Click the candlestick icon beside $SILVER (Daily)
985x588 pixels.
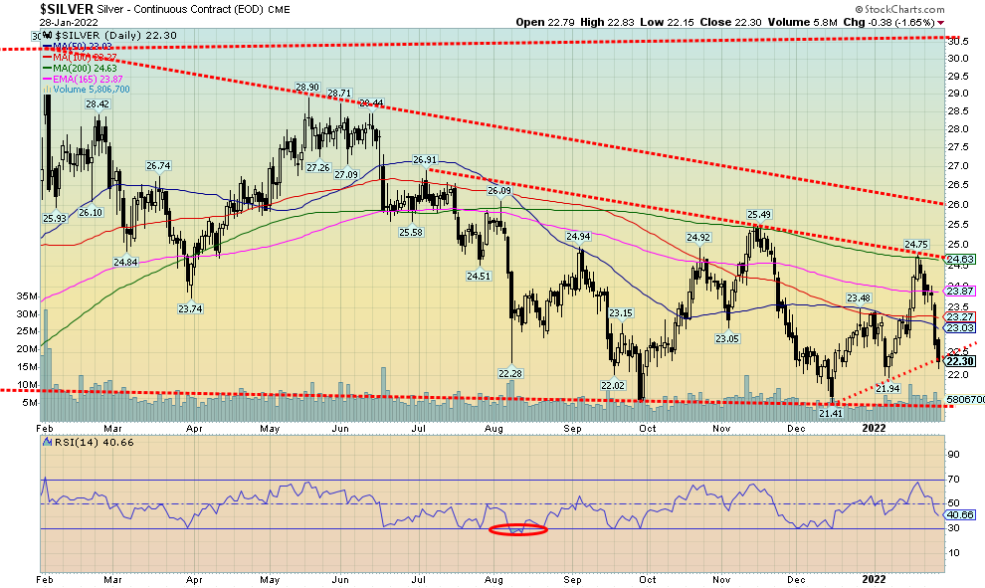45,35
